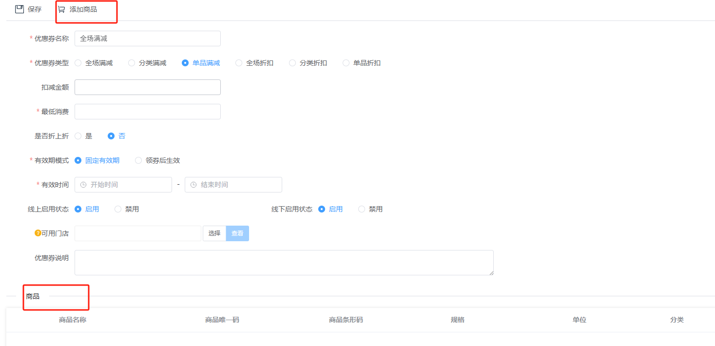715x346 pixels.
Task: Click the clock icon in 结束时间 field
Action: (x=193, y=185)
